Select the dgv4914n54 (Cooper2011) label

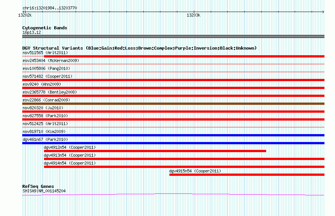pyautogui.click(x=70, y=163)
